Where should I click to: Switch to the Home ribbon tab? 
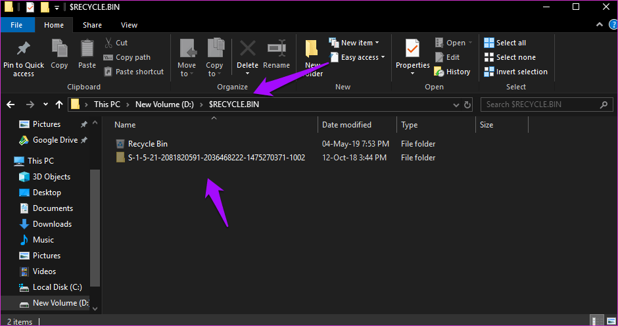54,25
